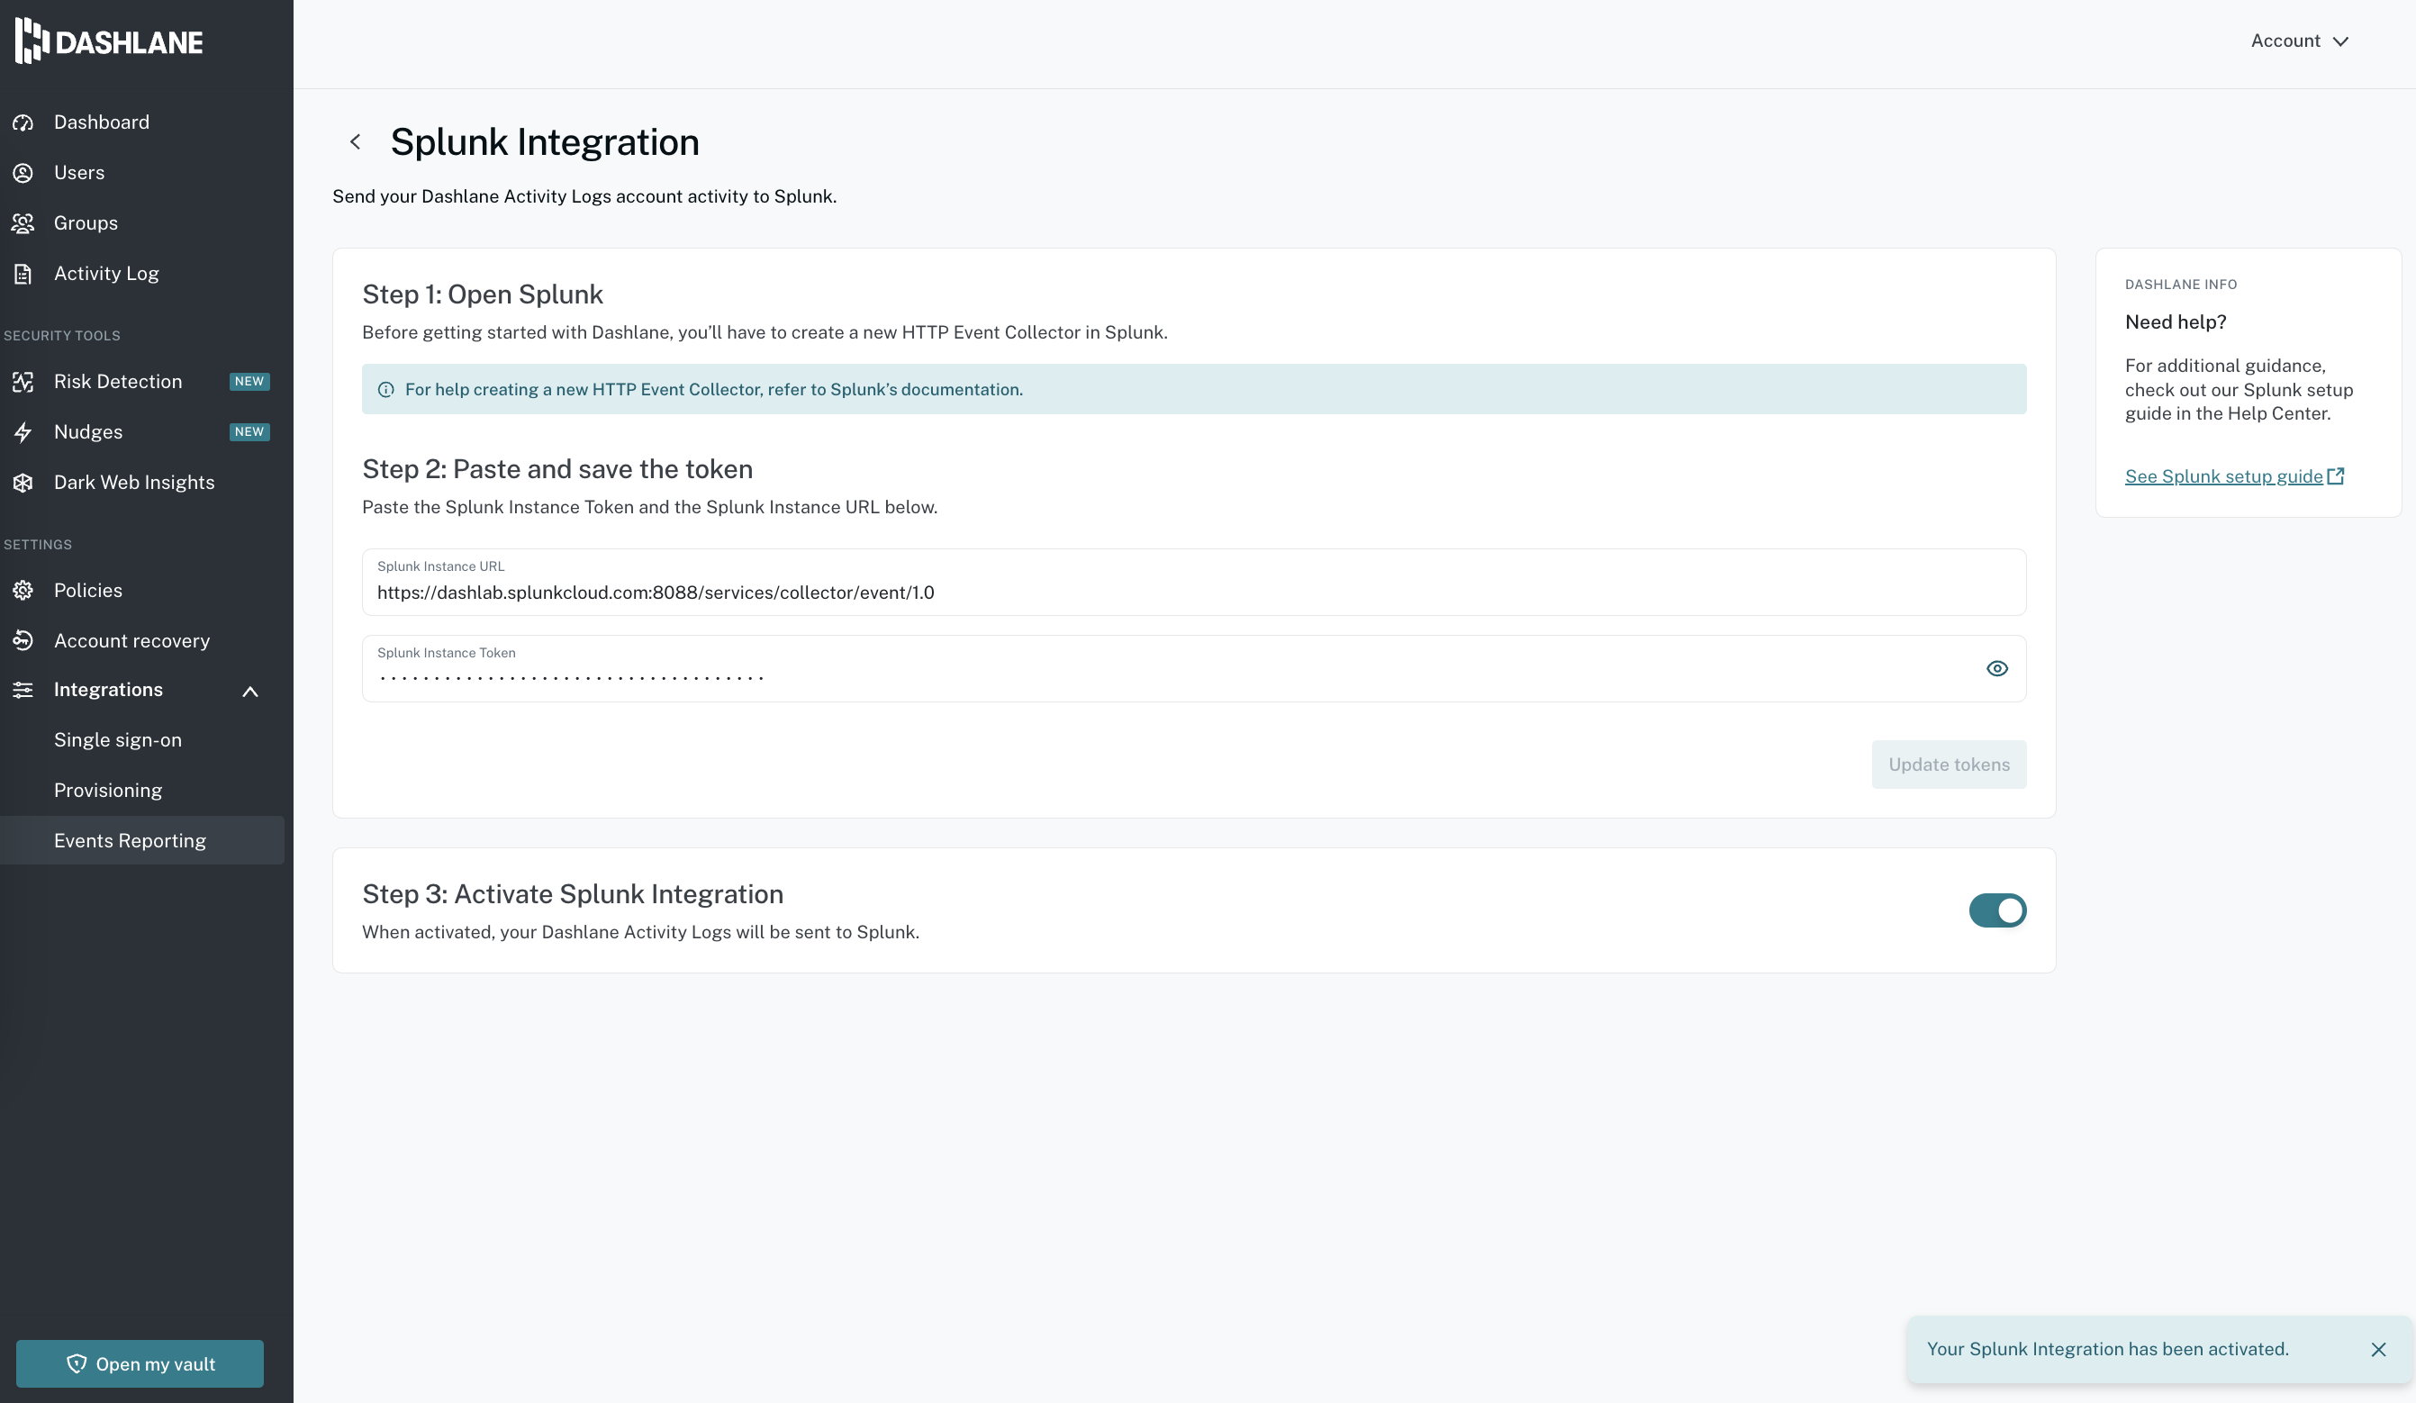Click the Groups icon in sidebar
Screen dimensions: 2416x1403
point(23,223)
